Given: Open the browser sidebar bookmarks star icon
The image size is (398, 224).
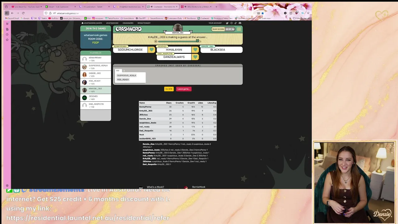Looking at the screenshot, I should tap(7, 40).
